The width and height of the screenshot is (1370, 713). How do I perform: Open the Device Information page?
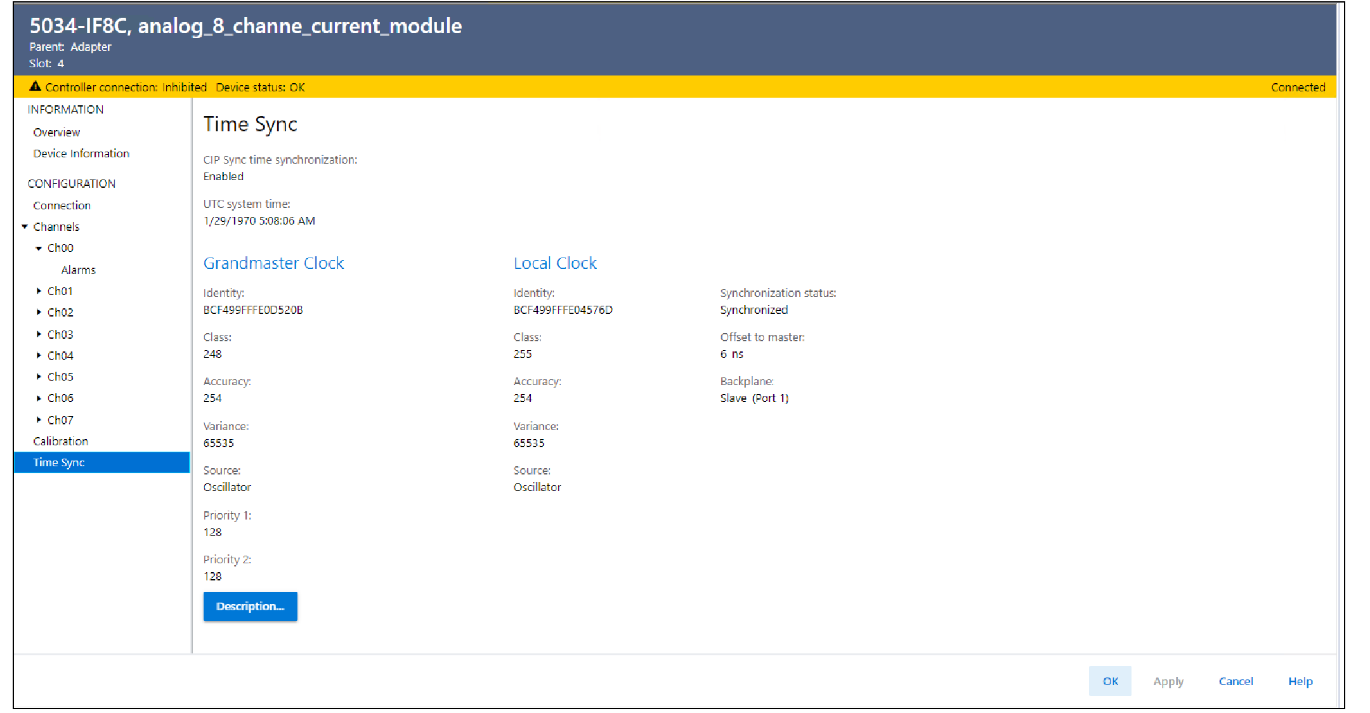[x=81, y=154]
